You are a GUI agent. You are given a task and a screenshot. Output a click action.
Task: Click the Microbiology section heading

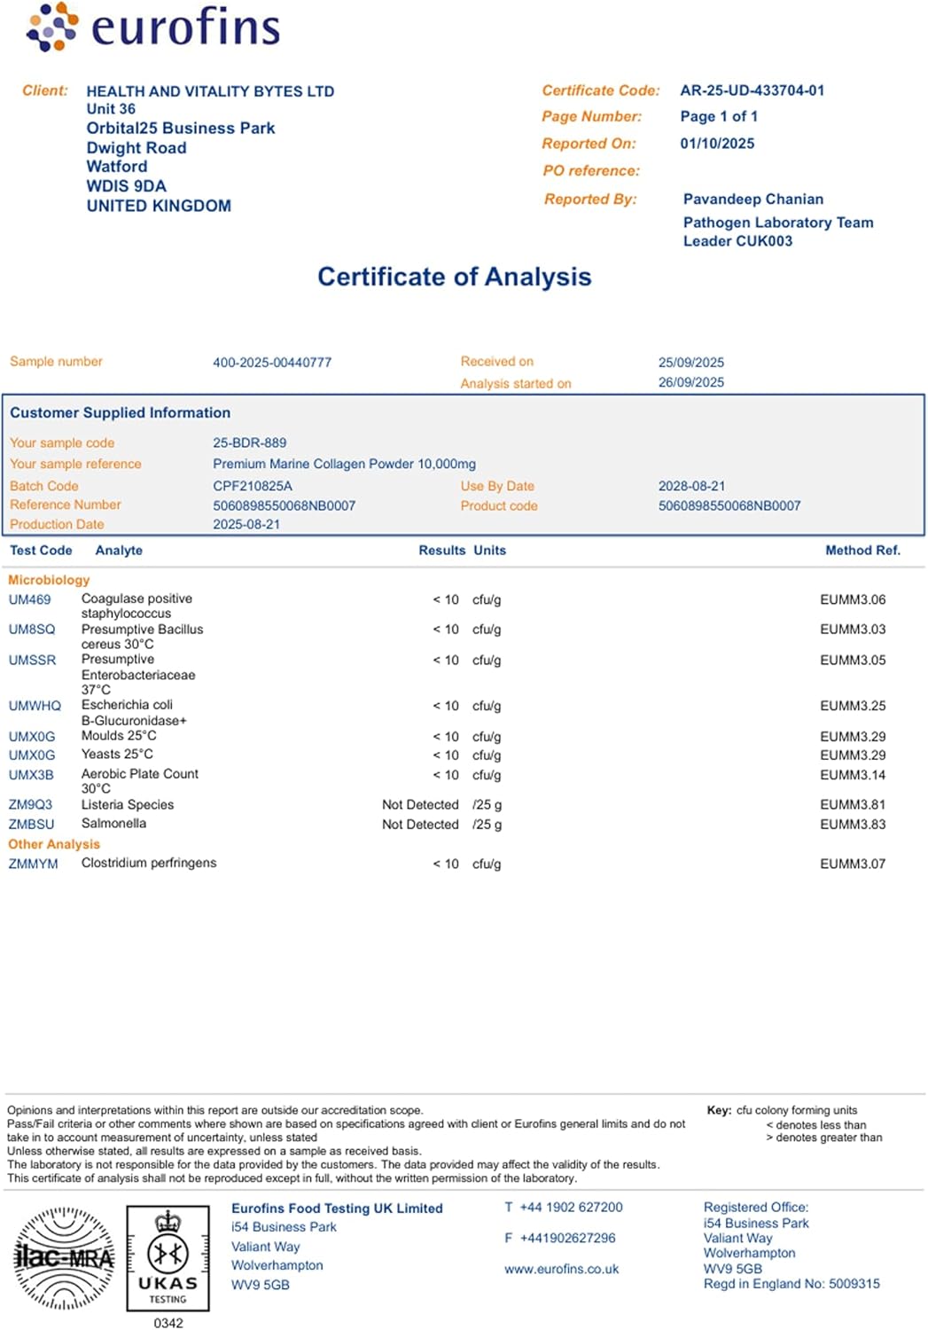tap(49, 580)
